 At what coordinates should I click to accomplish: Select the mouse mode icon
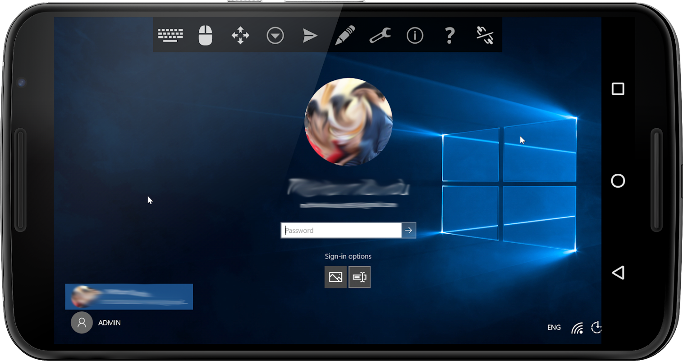pyautogui.click(x=206, y=35)
